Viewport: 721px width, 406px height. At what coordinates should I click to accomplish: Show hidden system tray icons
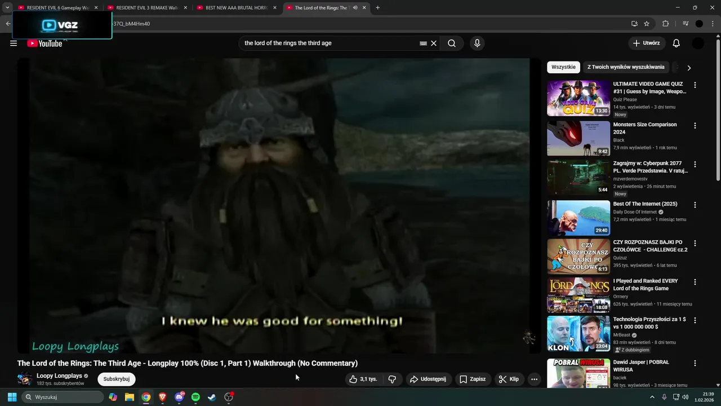[652, 397]
